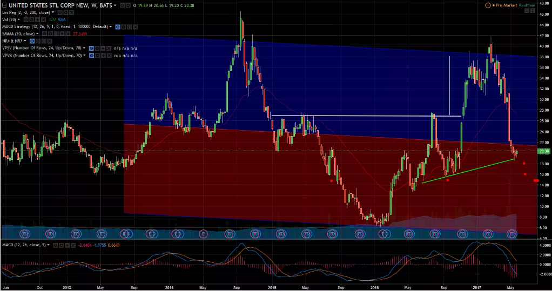Toggle SMMA visibility eye
Viewport: 552px width, 291px height.
[44, 34]
